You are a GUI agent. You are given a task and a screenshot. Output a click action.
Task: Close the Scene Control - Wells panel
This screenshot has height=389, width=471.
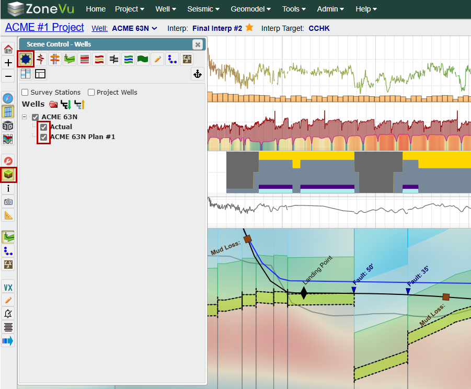(198, 44)
